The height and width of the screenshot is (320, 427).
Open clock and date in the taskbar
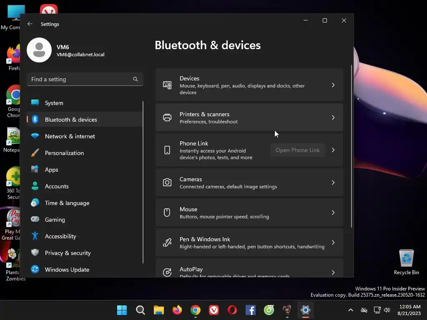click(409, 310)
